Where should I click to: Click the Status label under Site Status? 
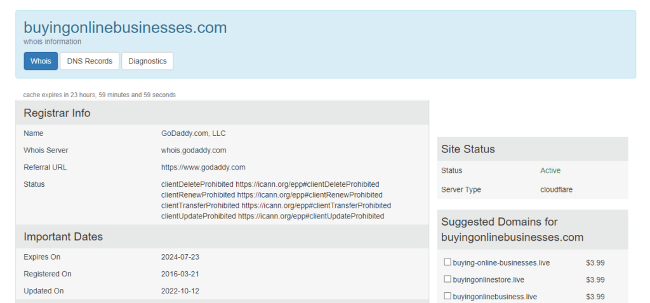[x=451, y=171]
